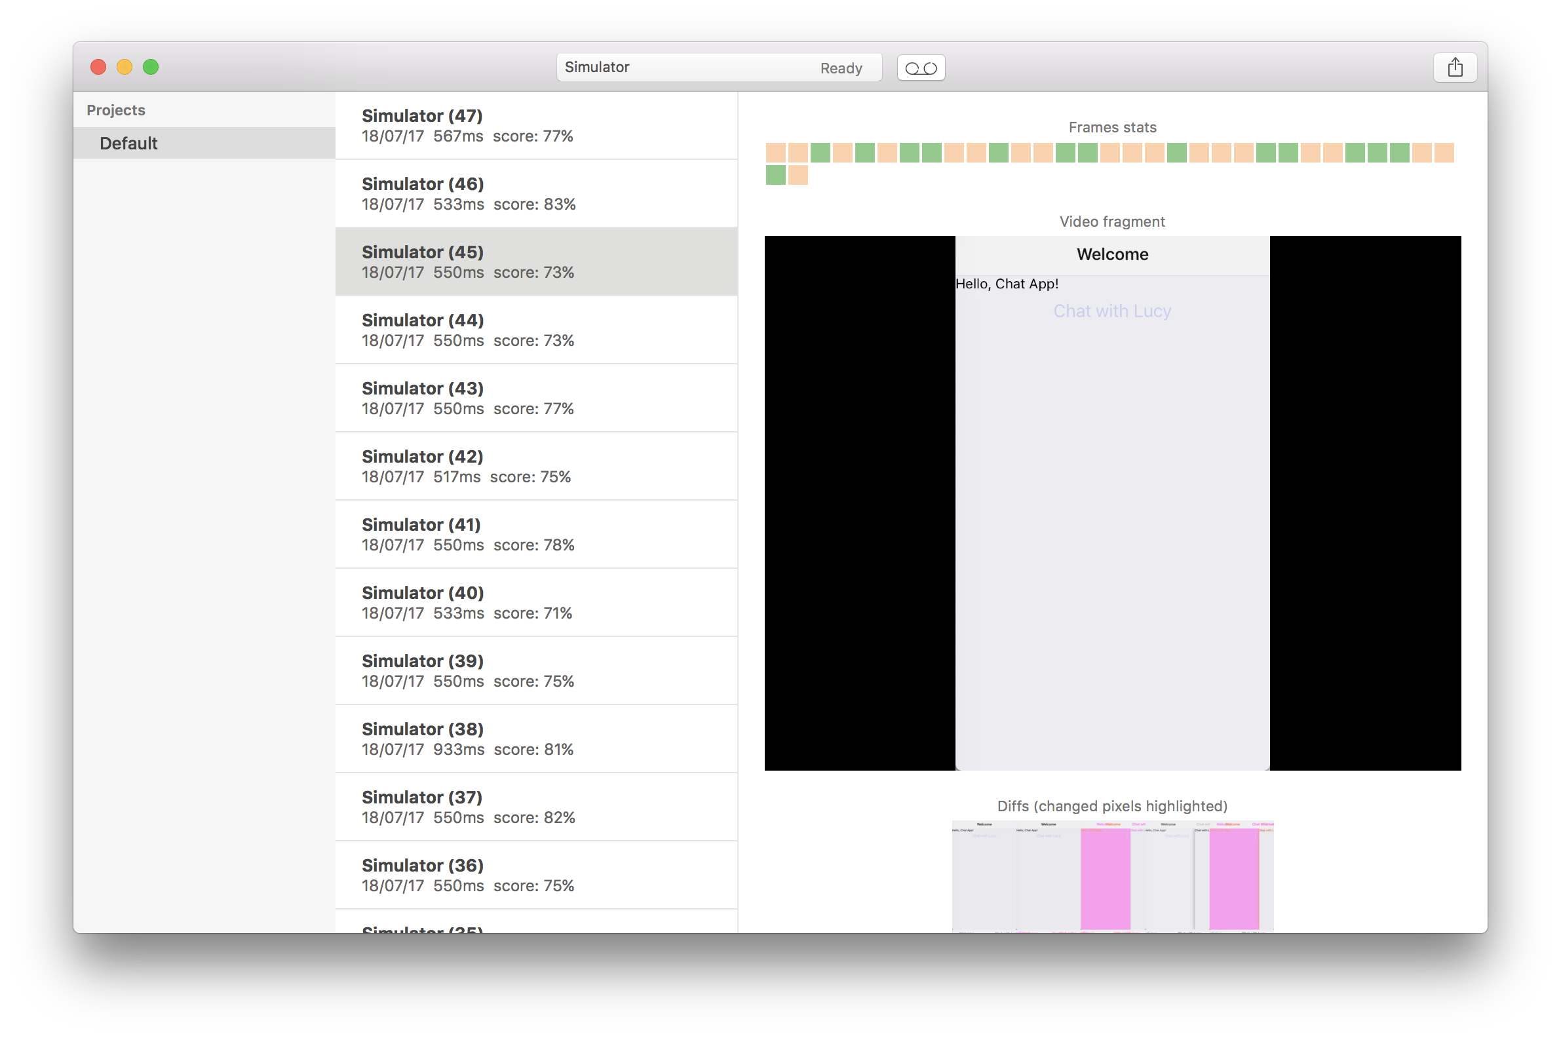
Task: Click the Chat with Lucy link in video
Action: tap(1111, 311)
